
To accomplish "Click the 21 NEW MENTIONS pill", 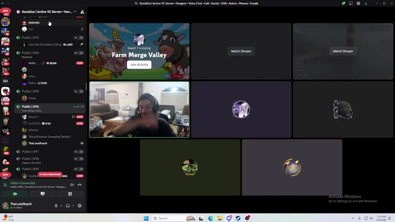I will pos(50,175).
